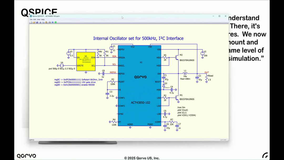Select the M1 low-side MOSFET symbol

177,98
